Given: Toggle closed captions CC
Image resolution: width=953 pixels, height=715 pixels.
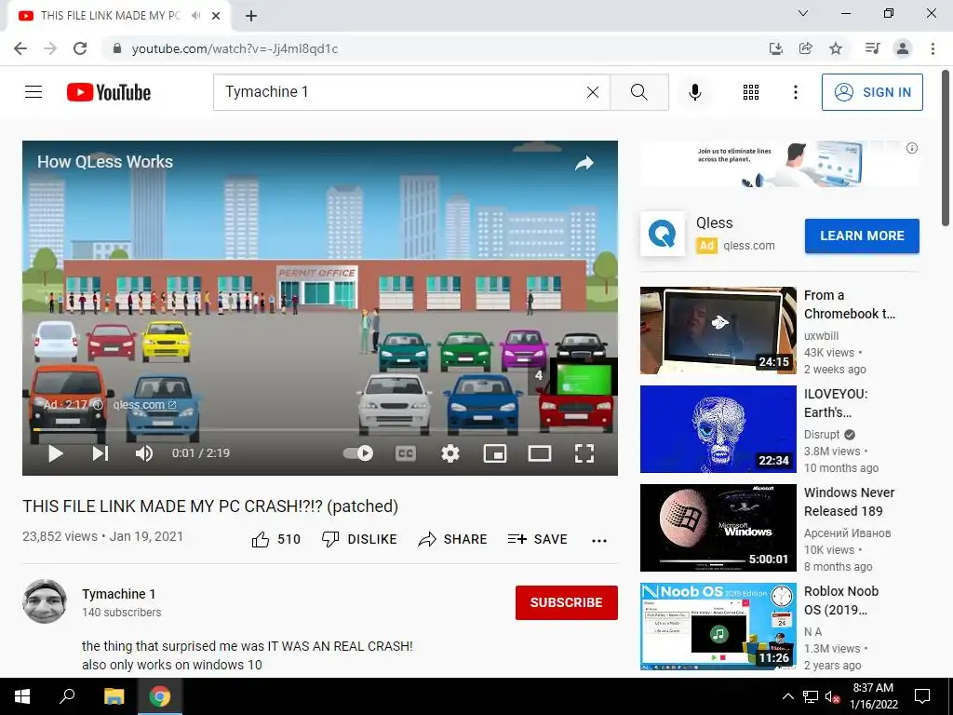Looking at the screenshot, I should coord(406,453).
